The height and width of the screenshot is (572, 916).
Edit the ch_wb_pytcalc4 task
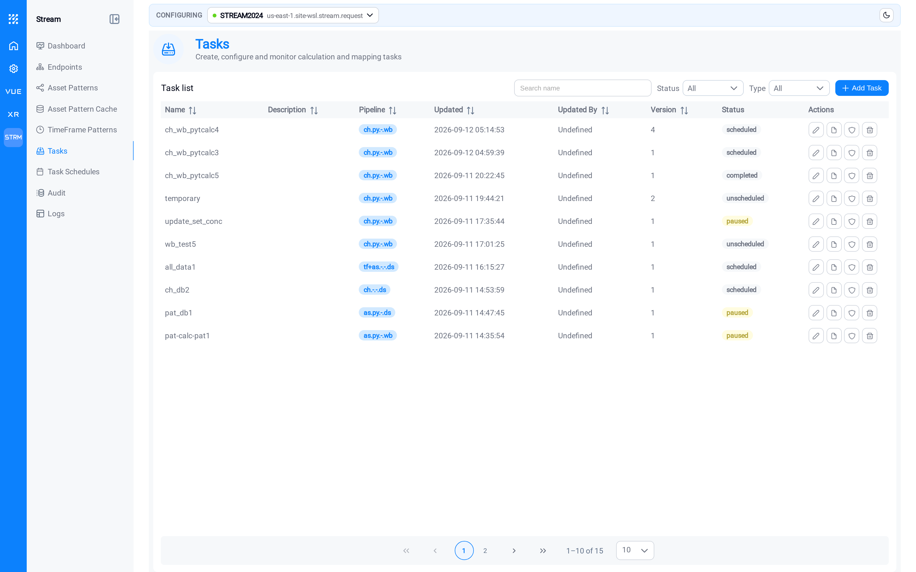pyautogui.click(x=816, y=130)
